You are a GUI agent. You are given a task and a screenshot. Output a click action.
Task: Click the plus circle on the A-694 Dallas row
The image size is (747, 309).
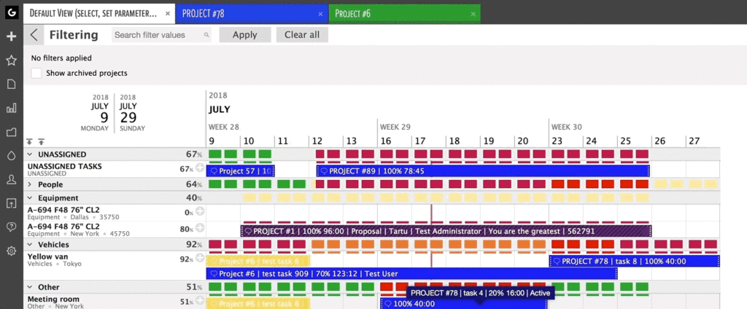coord(200,211)
